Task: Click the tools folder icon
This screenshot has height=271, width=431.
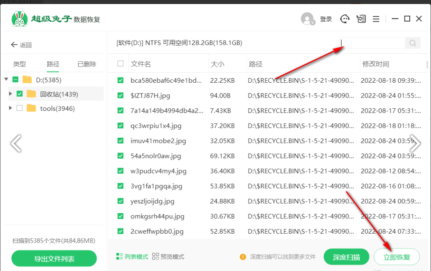Action: [31, 108]
